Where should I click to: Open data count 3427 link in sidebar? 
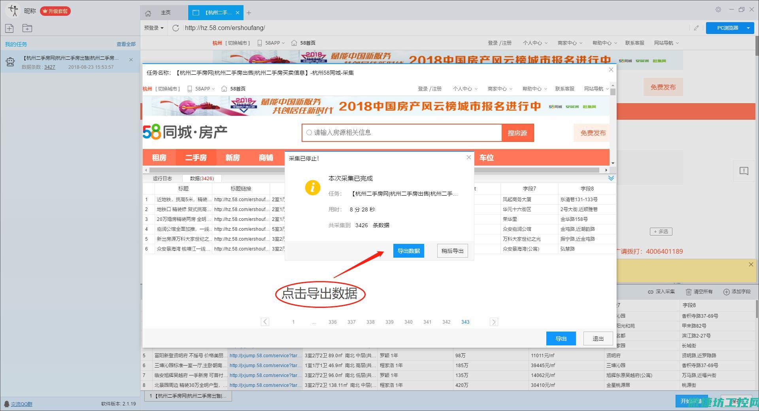[x=49, y=67]
